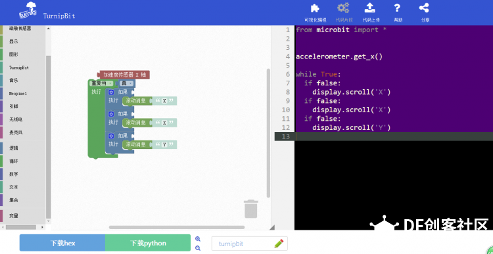Open the 重复当 loop mode dropdown
The image size is (493, 254).
click(x=101, y=83)
